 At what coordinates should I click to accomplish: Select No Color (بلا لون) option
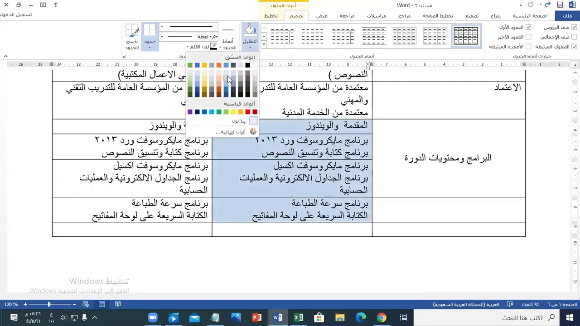pos(222,121)
